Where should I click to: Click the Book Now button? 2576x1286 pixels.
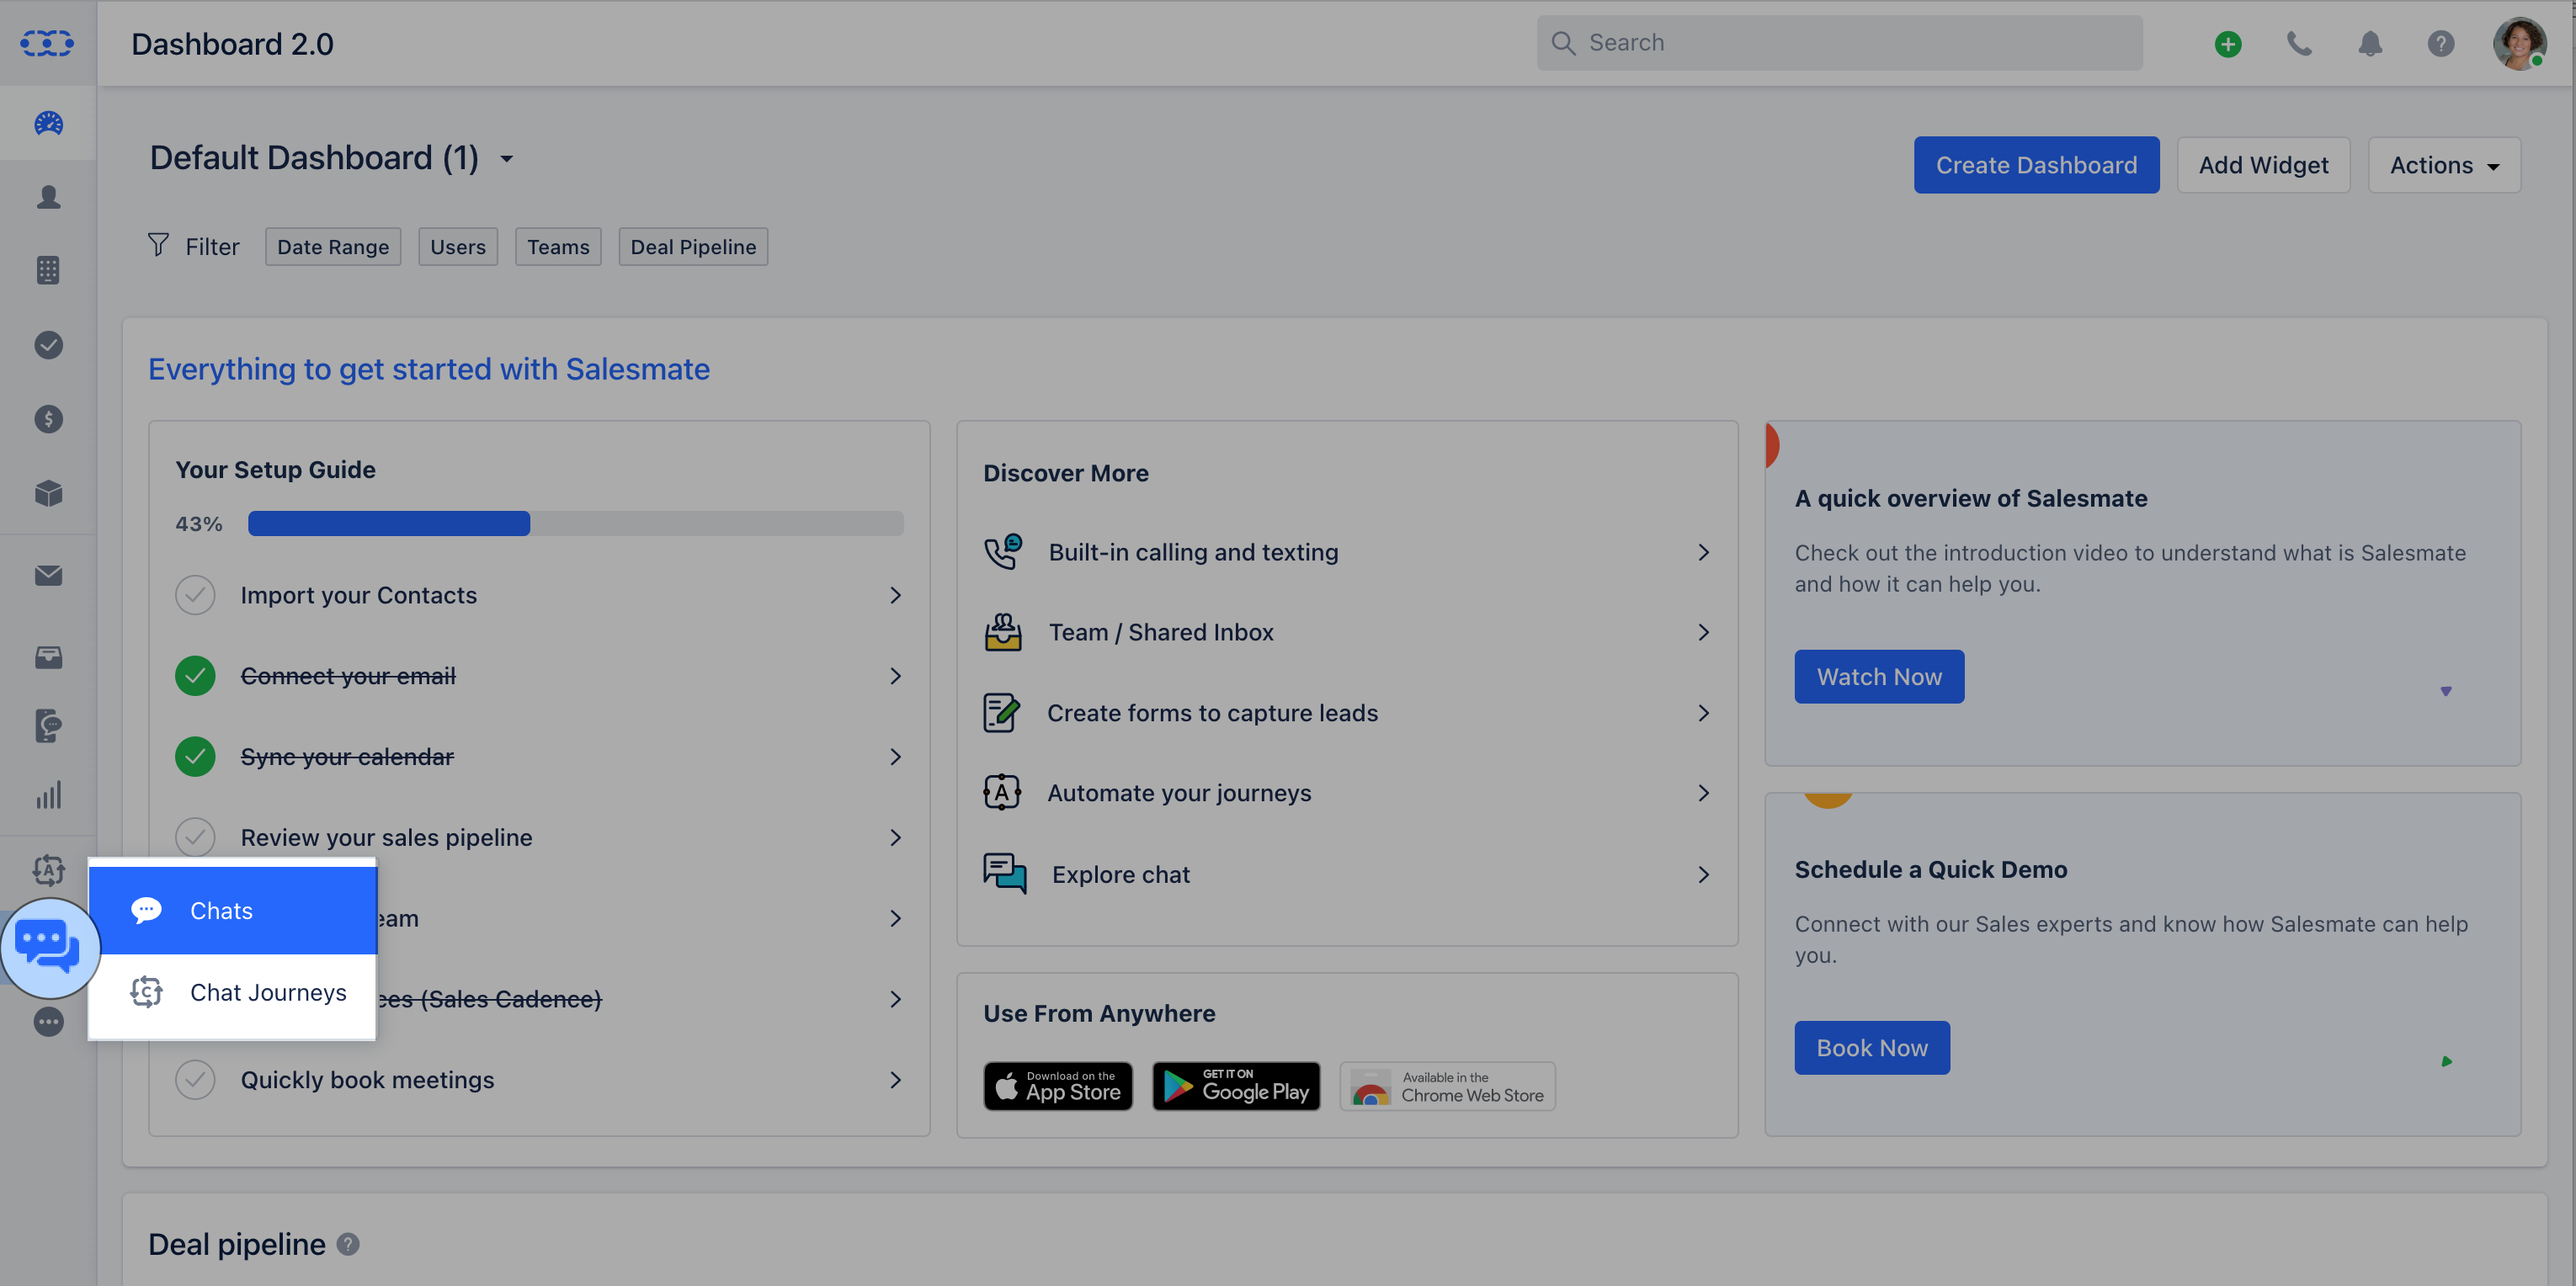tap(1872, 1048)
